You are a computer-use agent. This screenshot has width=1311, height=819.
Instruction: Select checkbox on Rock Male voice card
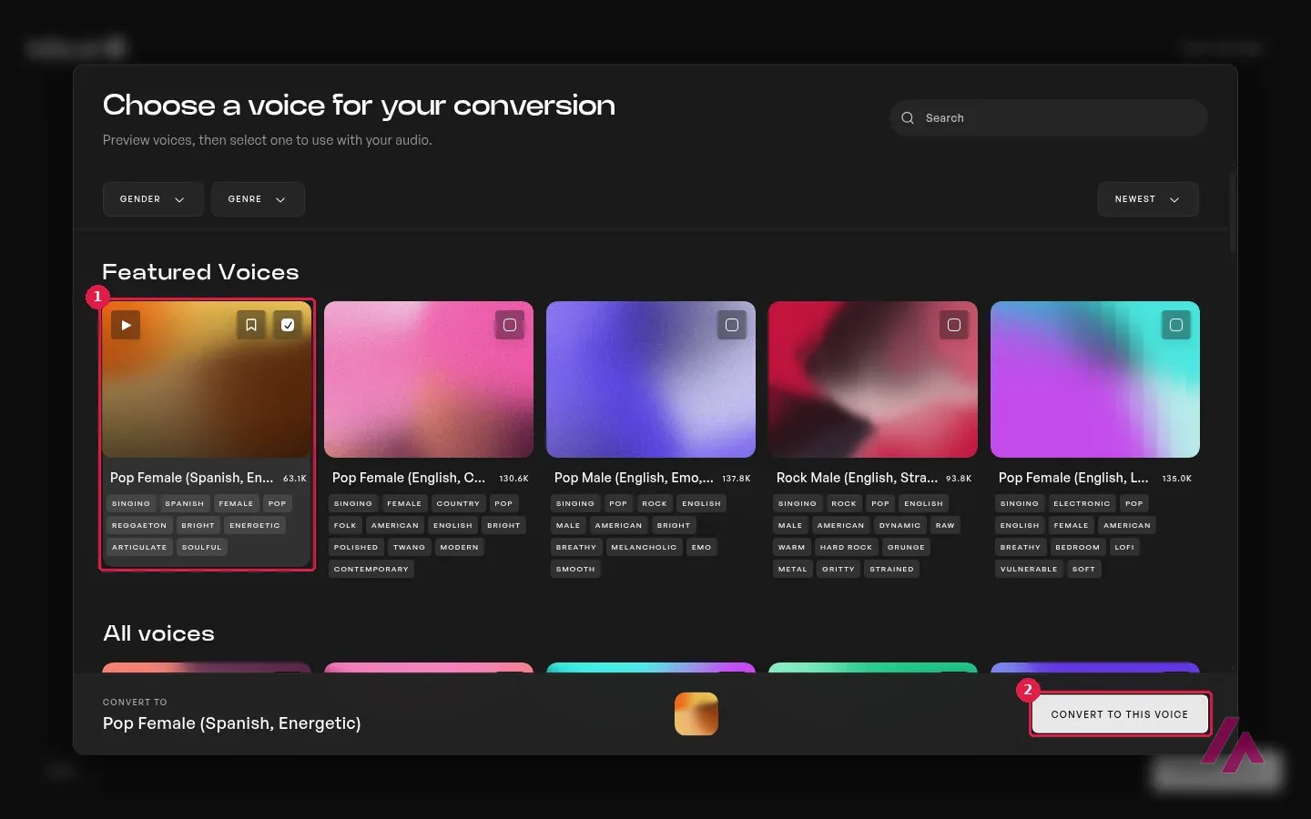[x=954, y=325]
